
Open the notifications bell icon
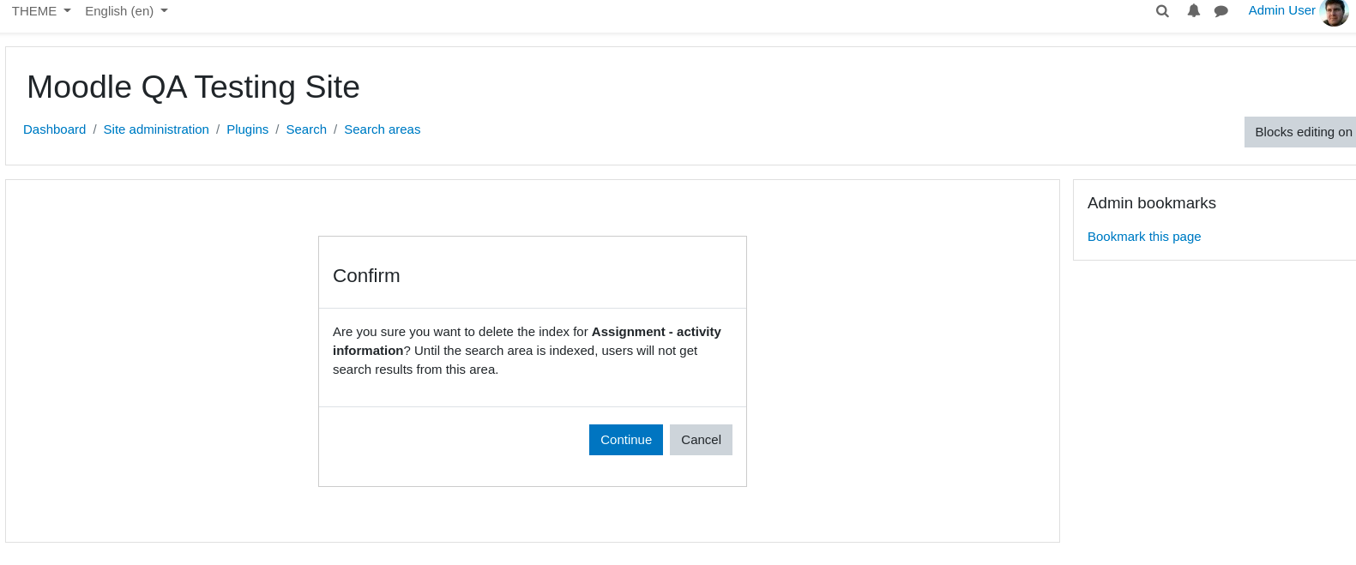coord(1193,11)
